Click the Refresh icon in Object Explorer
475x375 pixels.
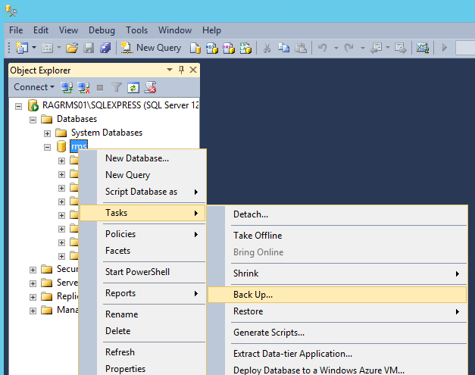tap(133, 88)
